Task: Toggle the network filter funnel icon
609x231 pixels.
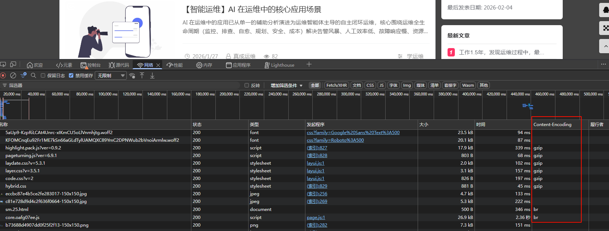Action: (x=23, y=75)
